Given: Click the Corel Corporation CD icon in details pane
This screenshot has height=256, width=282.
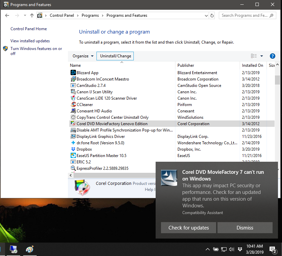Looking at the screenshot, I should (x=82, y=186).
